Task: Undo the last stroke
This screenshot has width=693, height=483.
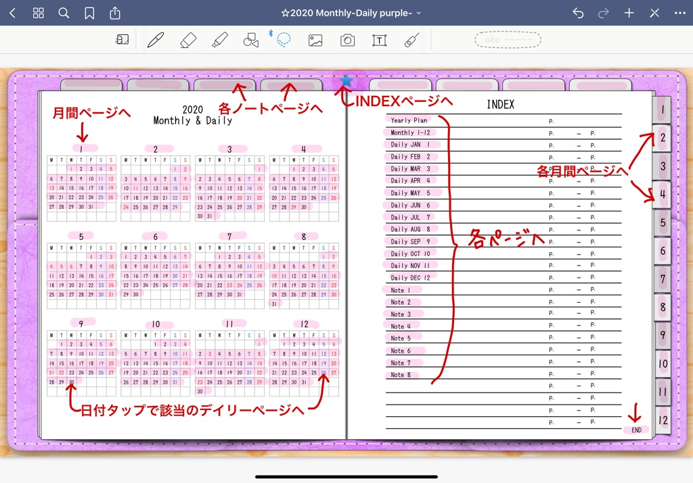Action: [x=577, y=12]
